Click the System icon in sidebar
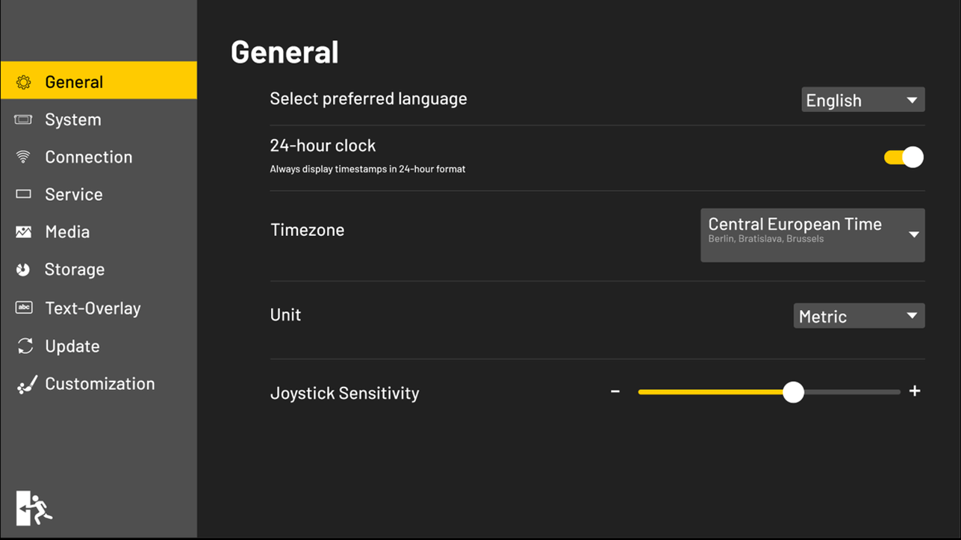The image size is (961, 540). [24, 120]
